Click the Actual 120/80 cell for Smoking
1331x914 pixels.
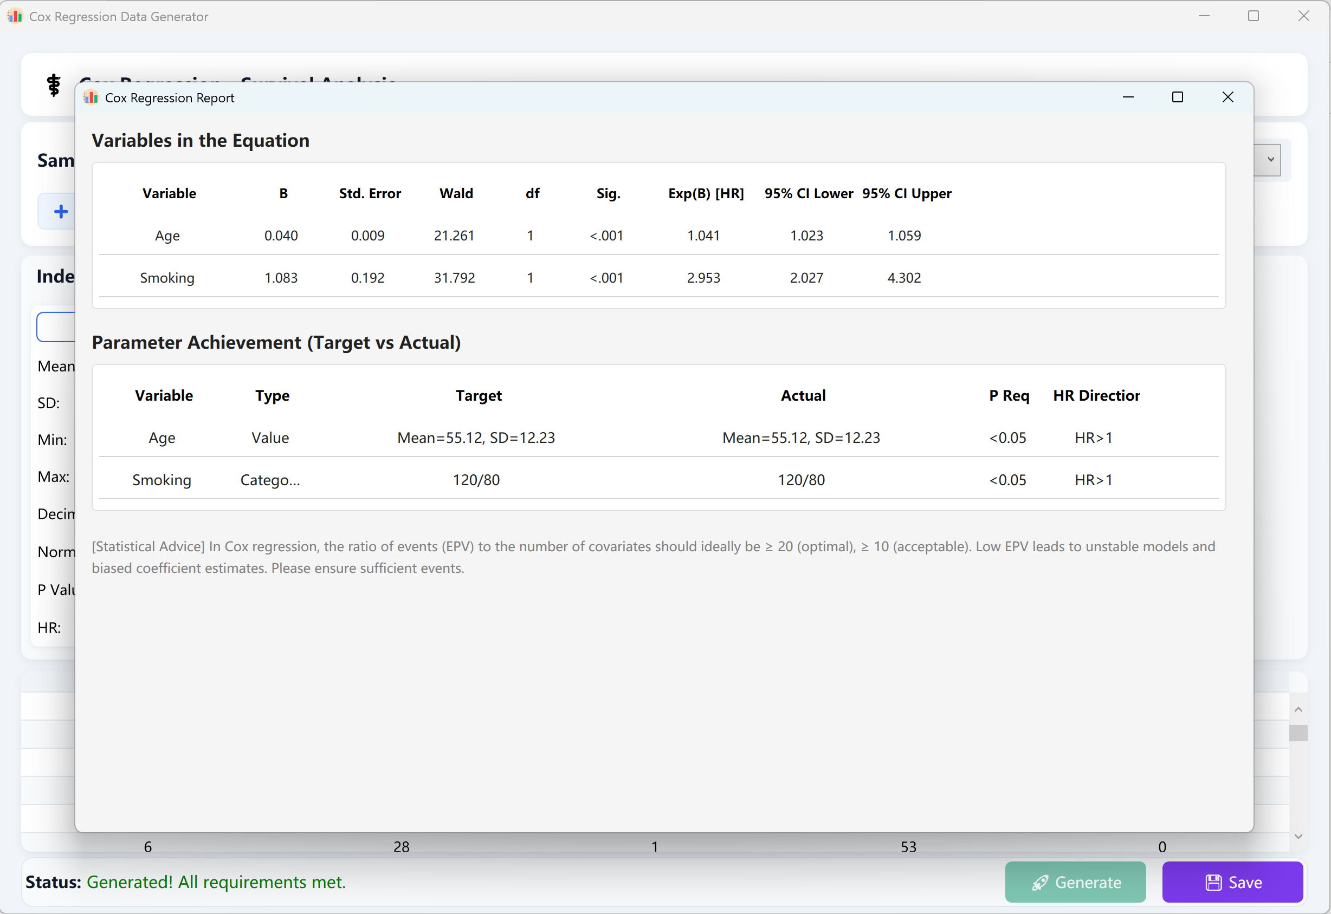pos(801,480)
